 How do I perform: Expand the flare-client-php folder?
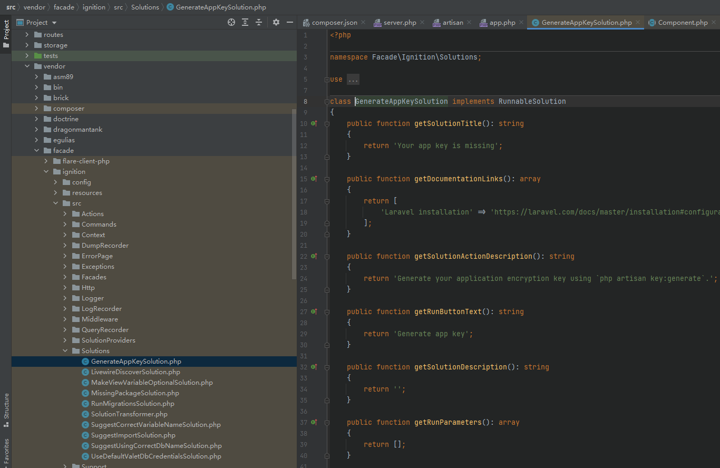46,161
